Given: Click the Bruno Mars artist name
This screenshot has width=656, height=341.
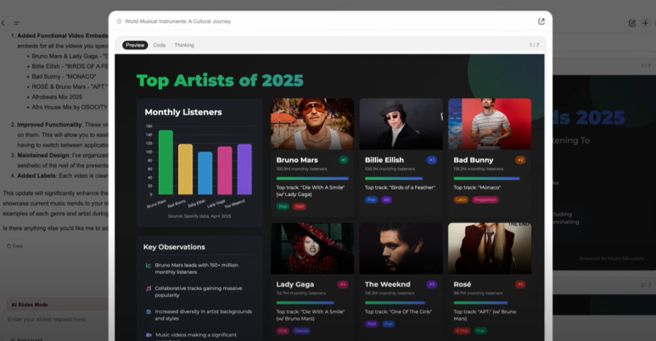Looking at the screenshot, I should [x=297, y=159].
